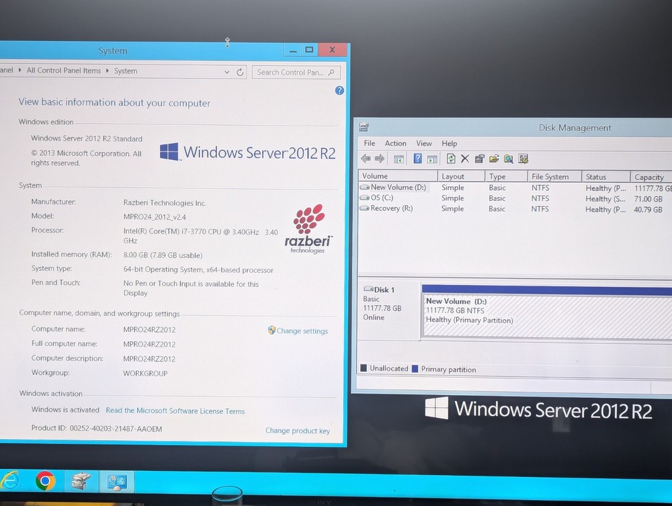
Task: Click the Change product key link
Action: click(x=297, y=431)
